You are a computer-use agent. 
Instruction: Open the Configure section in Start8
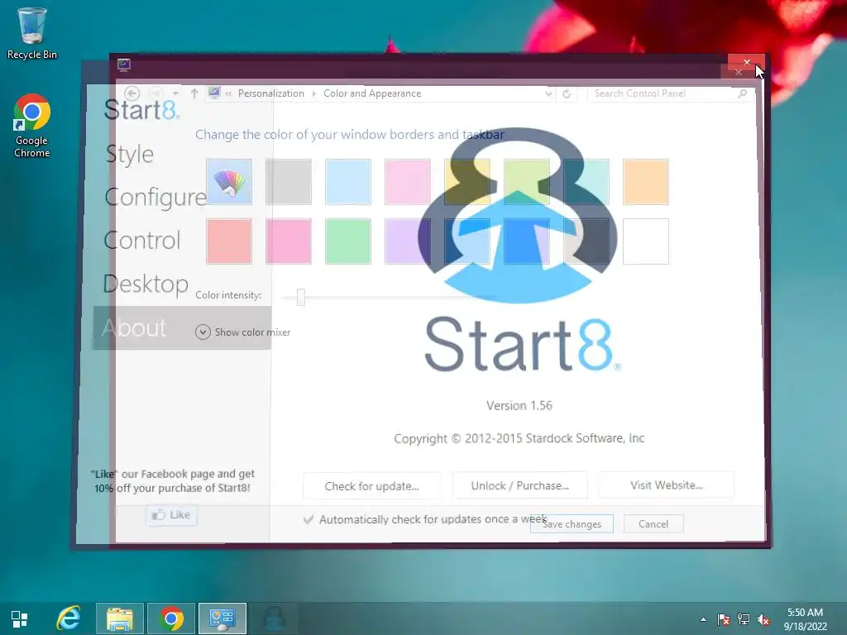point(155,198)
